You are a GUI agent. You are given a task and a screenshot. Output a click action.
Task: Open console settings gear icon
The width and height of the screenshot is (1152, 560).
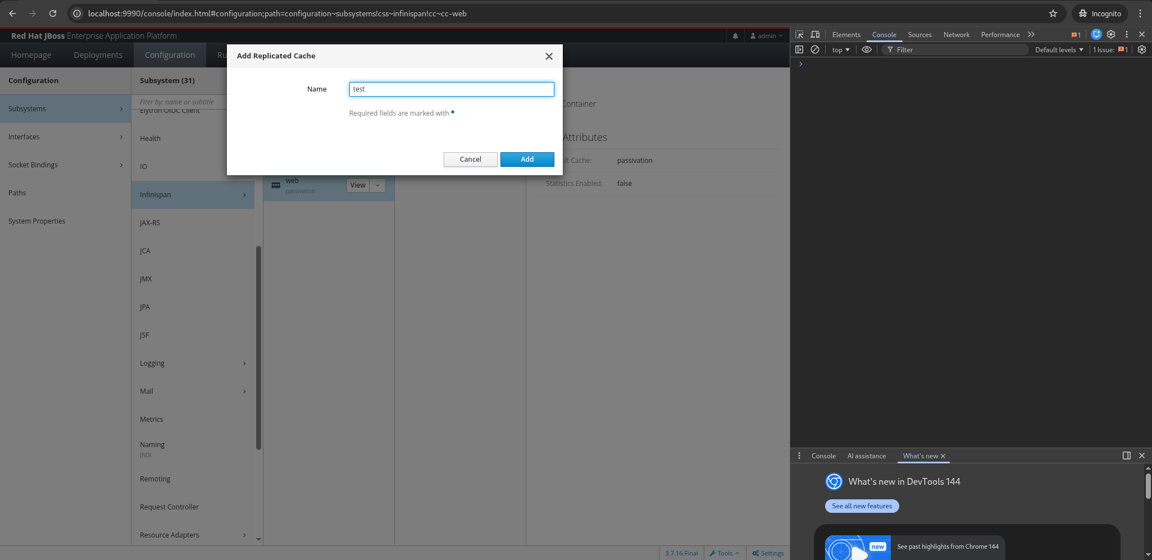click(x=1142, y=49)
